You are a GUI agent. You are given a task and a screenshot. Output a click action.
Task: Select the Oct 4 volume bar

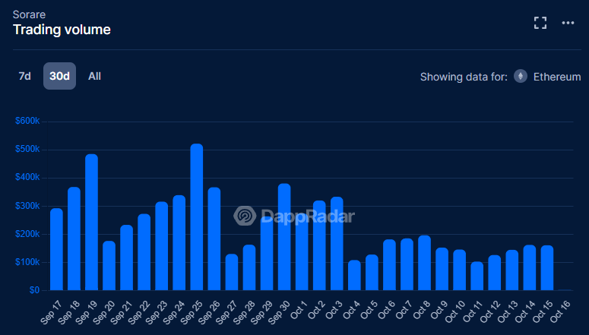[354, 275]
